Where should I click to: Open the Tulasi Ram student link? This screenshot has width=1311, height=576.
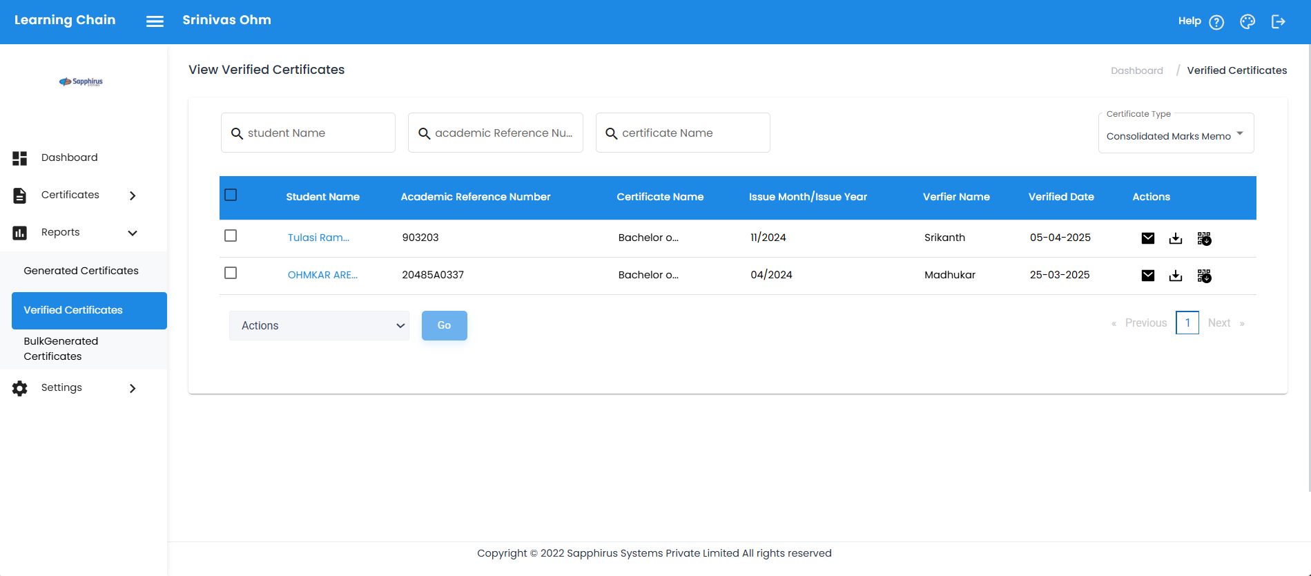click(318, 238)
